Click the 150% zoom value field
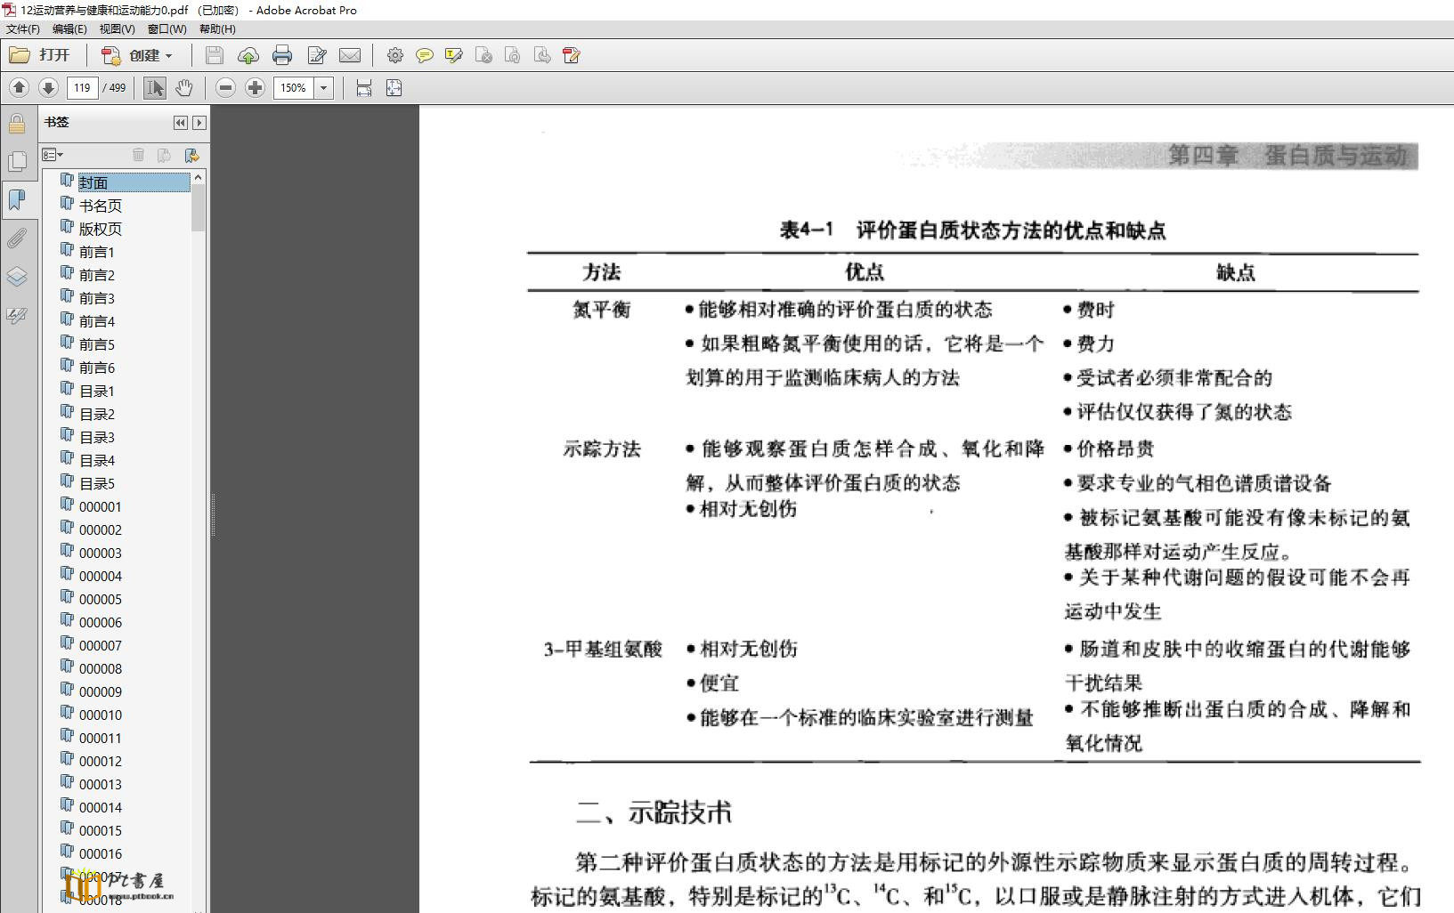The height and width of the screenshot is (913, 1454). coord(293,87)
